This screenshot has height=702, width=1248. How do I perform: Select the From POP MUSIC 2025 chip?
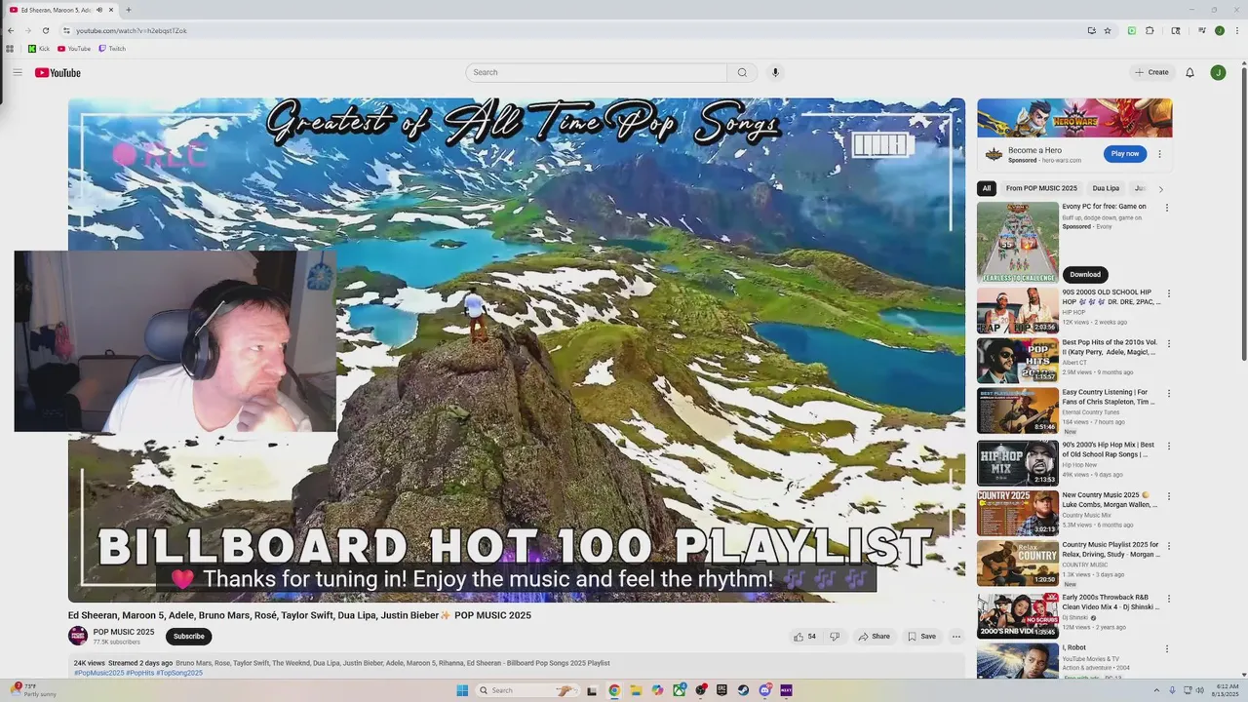1041,188
